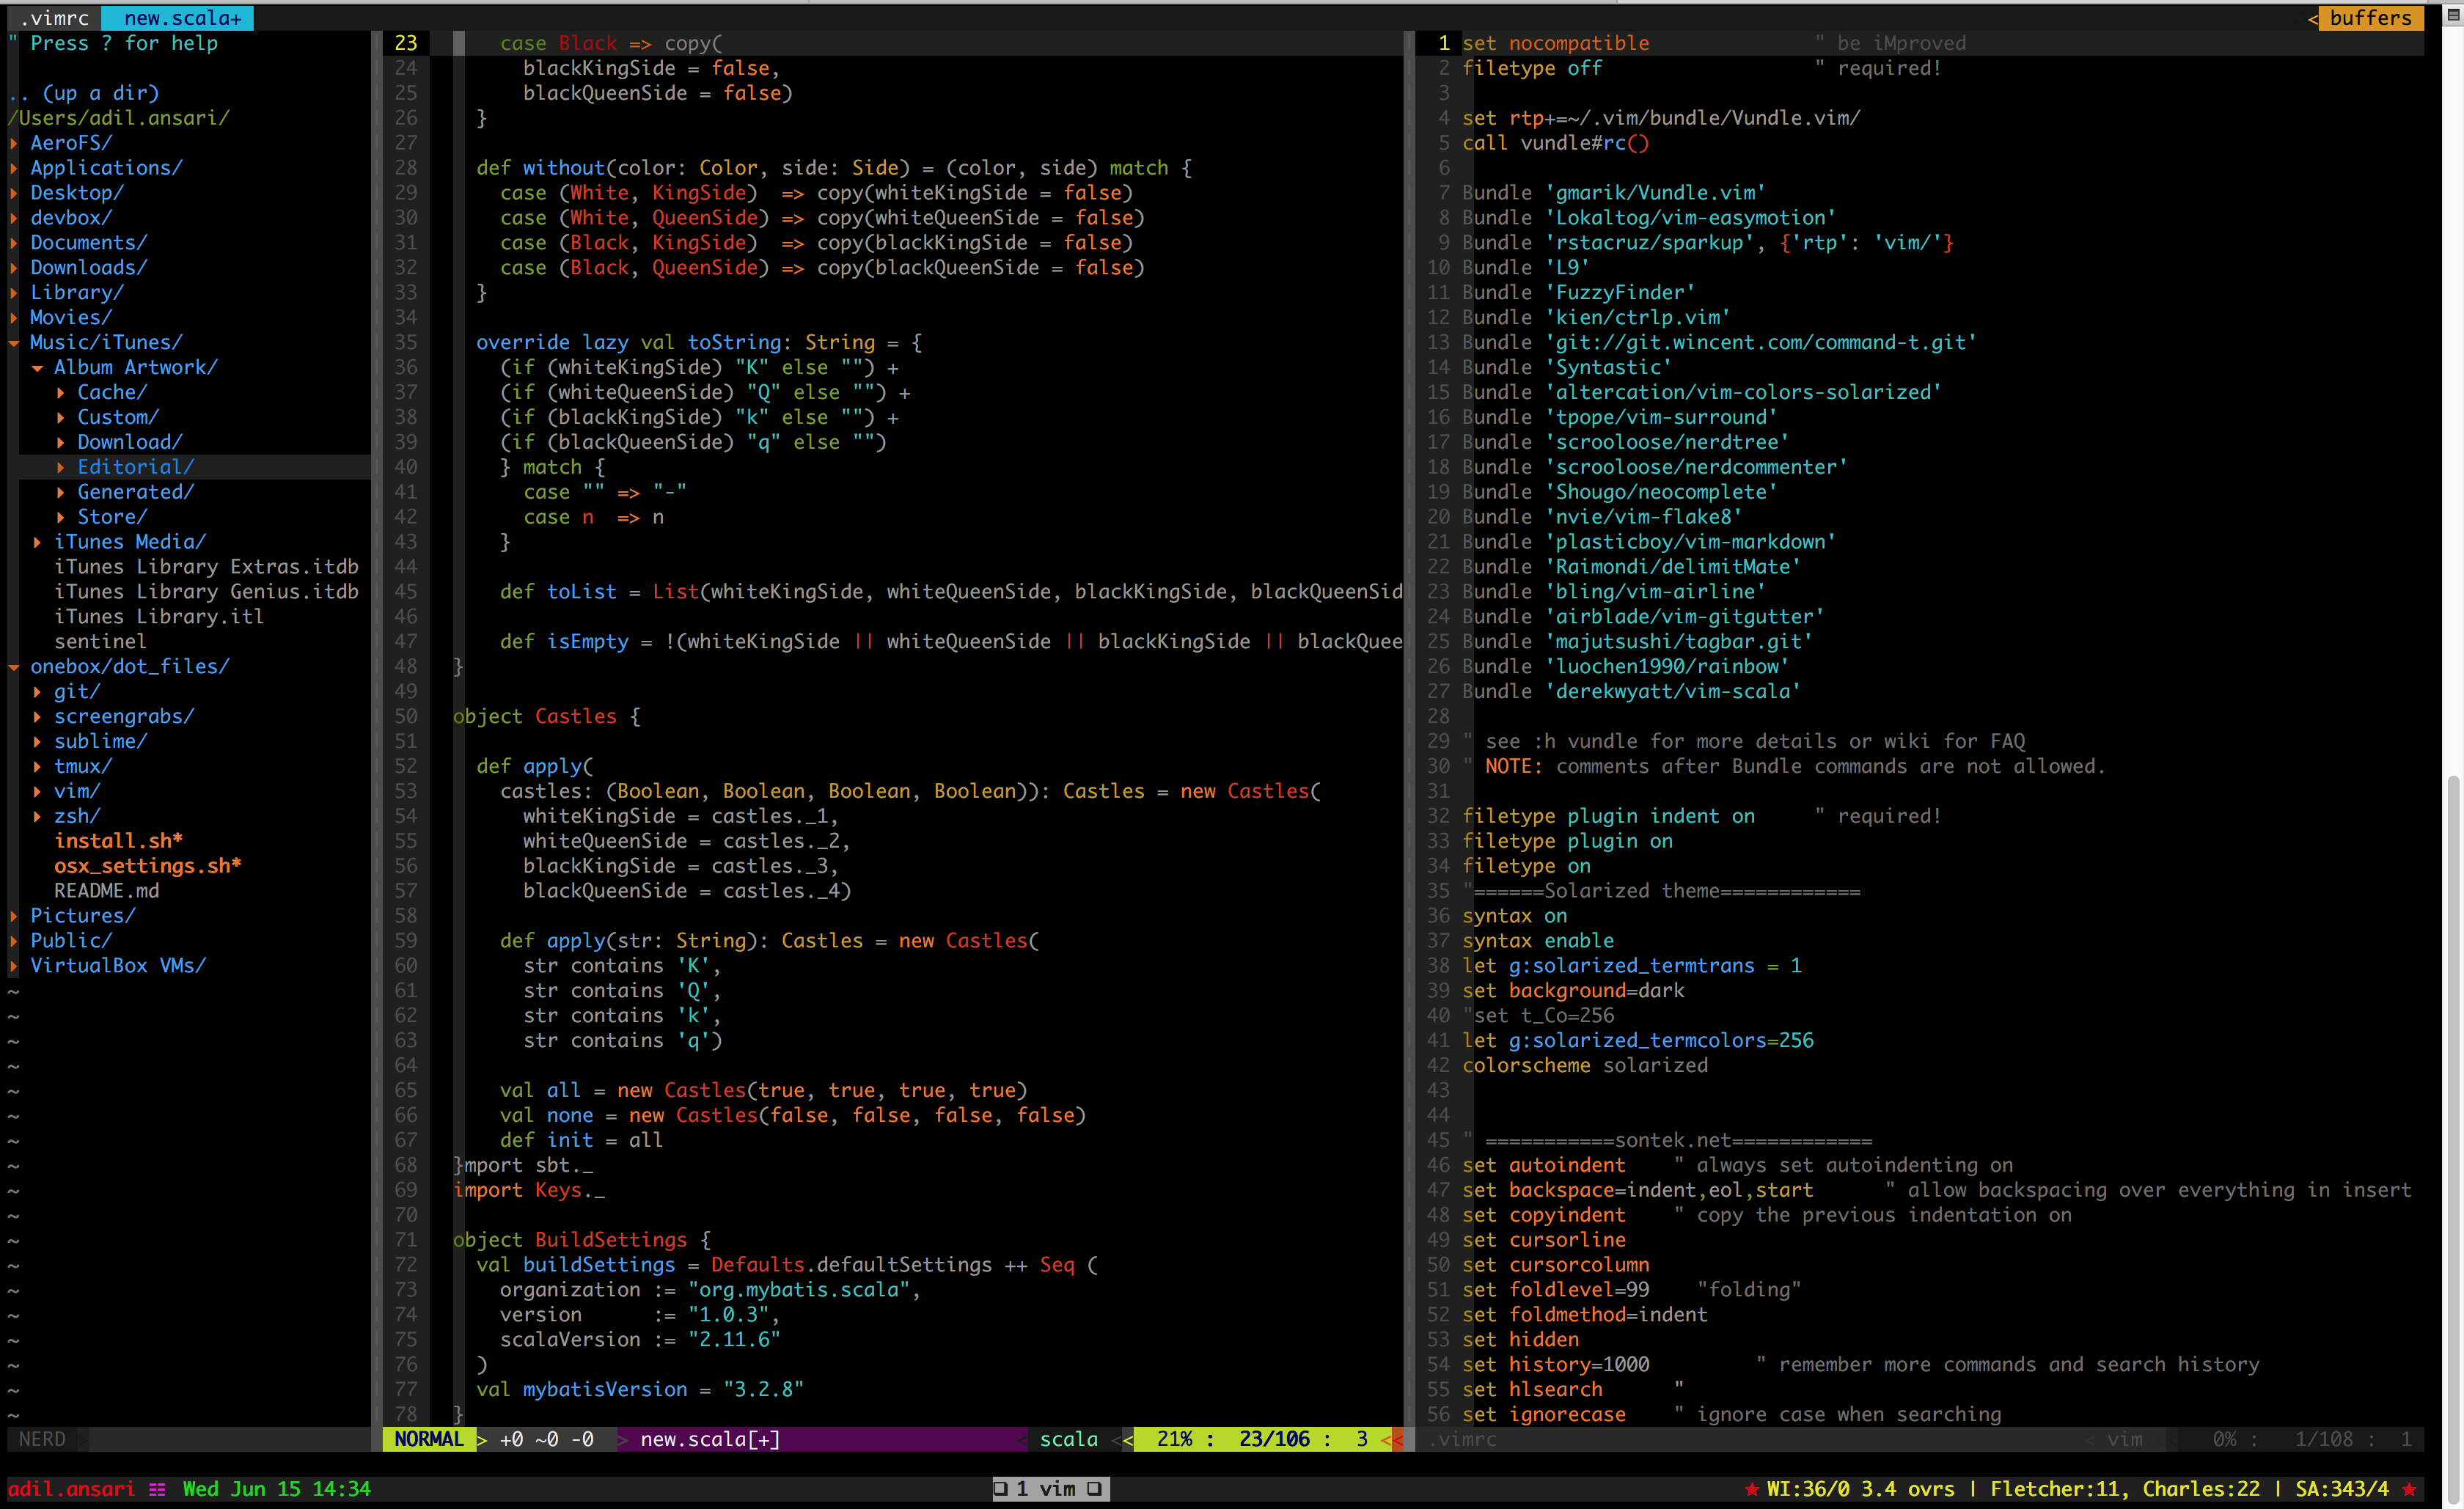Click the square icon left of '1 vim'

click(x=1000, y=1489)
